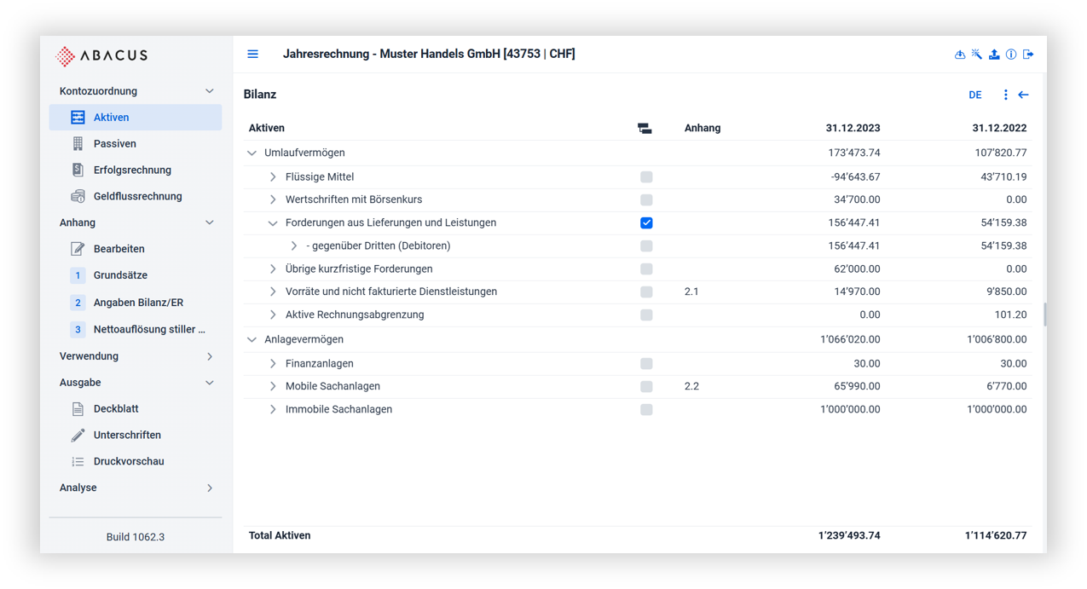Open Angaben Bilanz/ER note 2

[138, 303]
